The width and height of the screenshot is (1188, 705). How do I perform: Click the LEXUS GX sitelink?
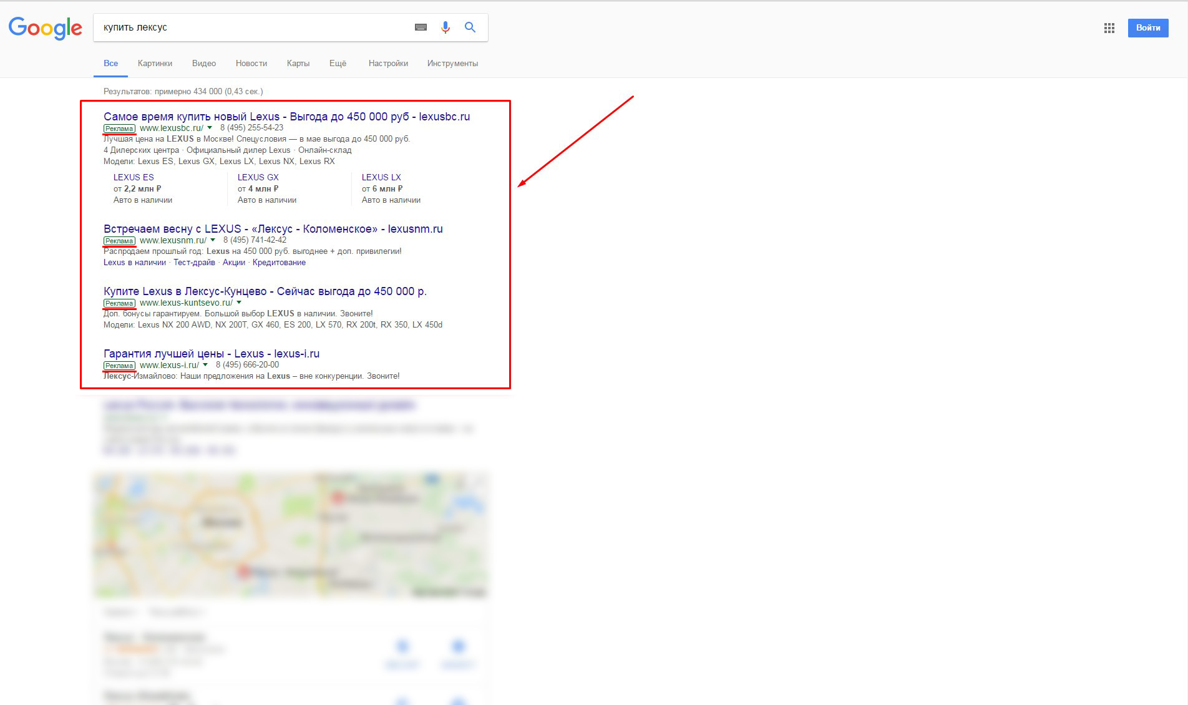[x=258, y=177]
